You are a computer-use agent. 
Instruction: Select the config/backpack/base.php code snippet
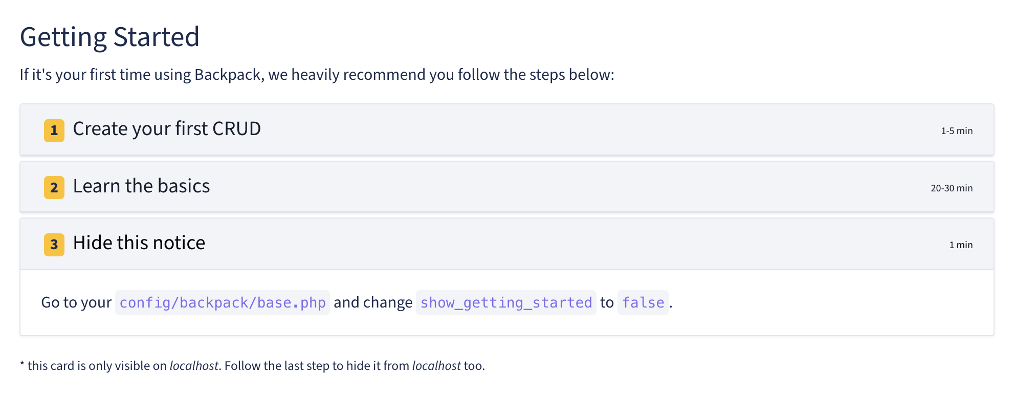223,302
